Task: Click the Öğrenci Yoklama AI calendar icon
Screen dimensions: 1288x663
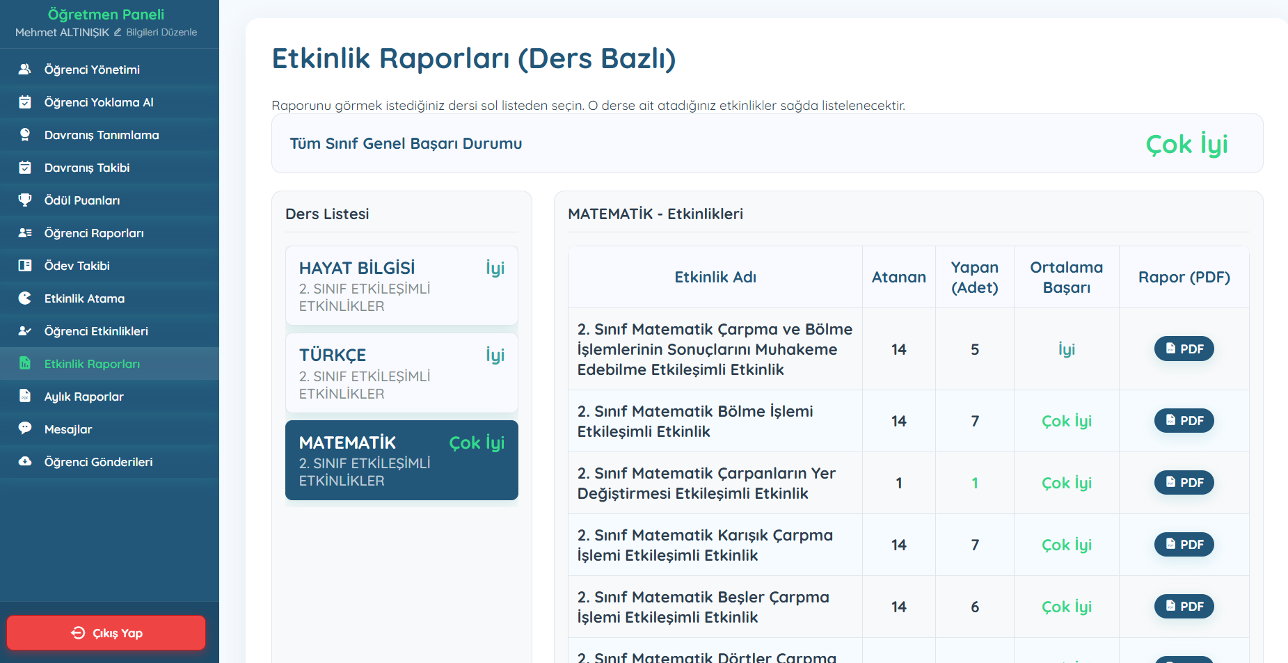Action: [x=25, y=102]
